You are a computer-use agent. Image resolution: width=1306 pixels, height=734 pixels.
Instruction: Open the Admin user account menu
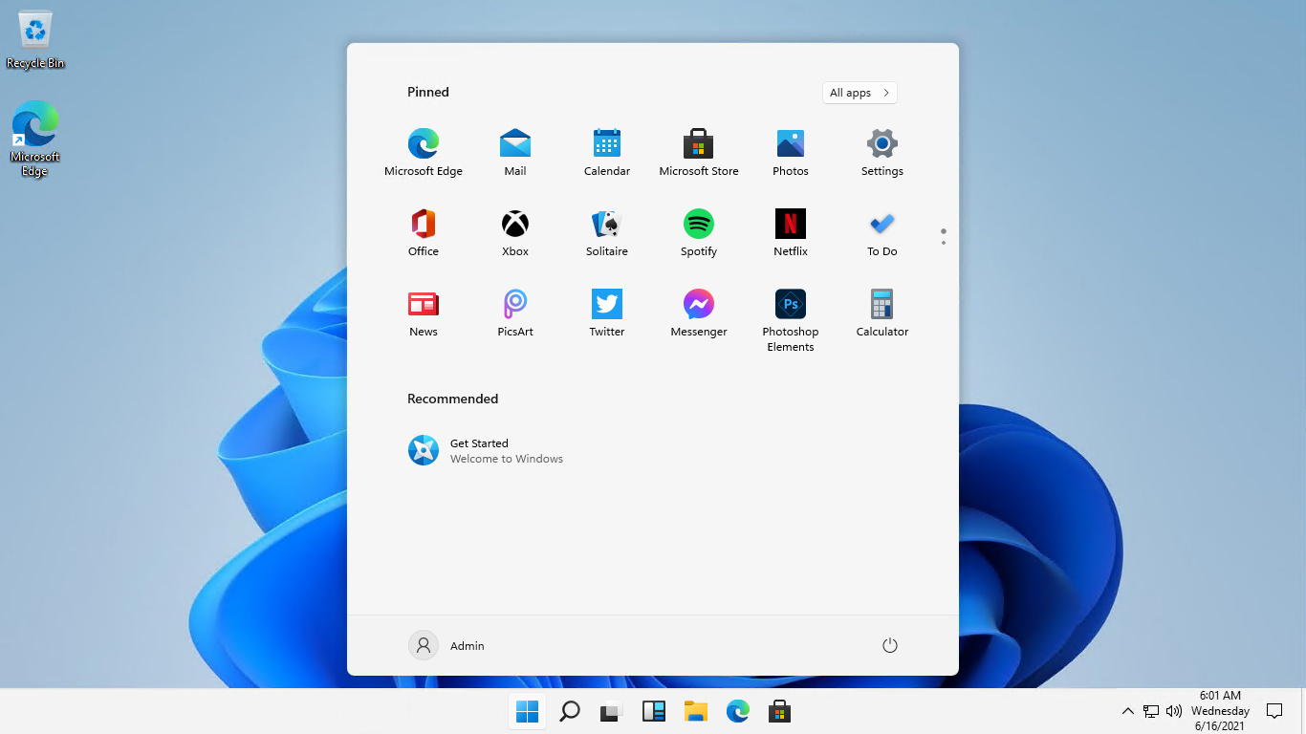pyautogui.click(x=447, y=645)
